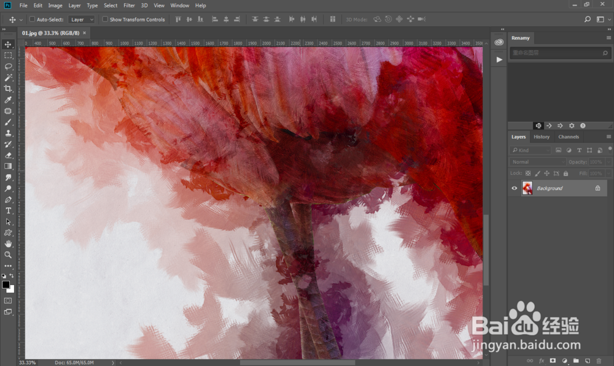Toggle smart object layer filter

coord(599,150)
